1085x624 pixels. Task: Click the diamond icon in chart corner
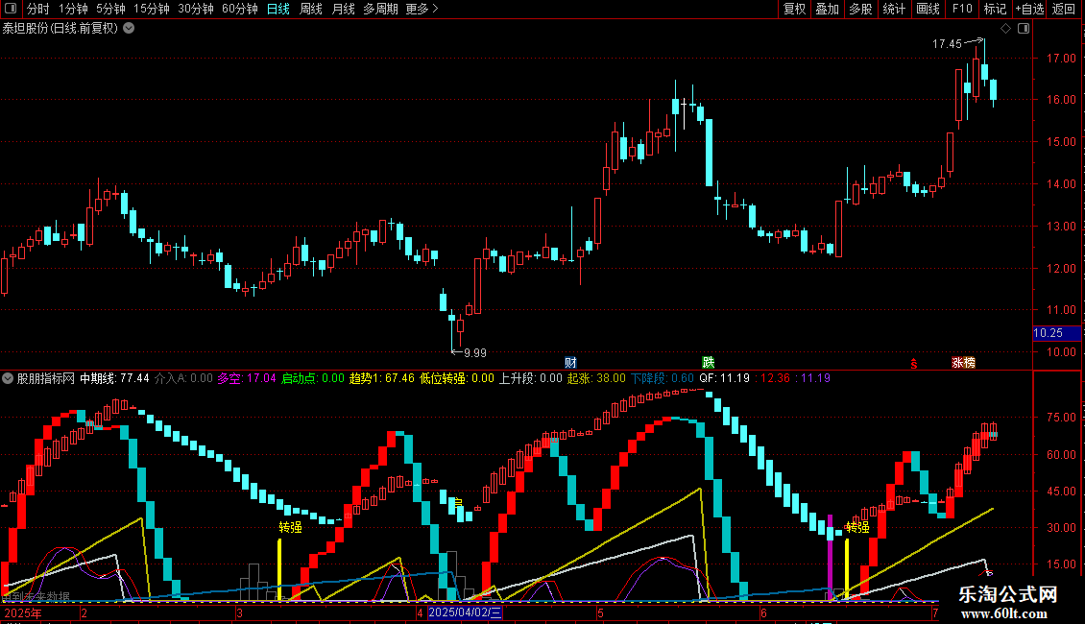click(x=1006, y=29)
